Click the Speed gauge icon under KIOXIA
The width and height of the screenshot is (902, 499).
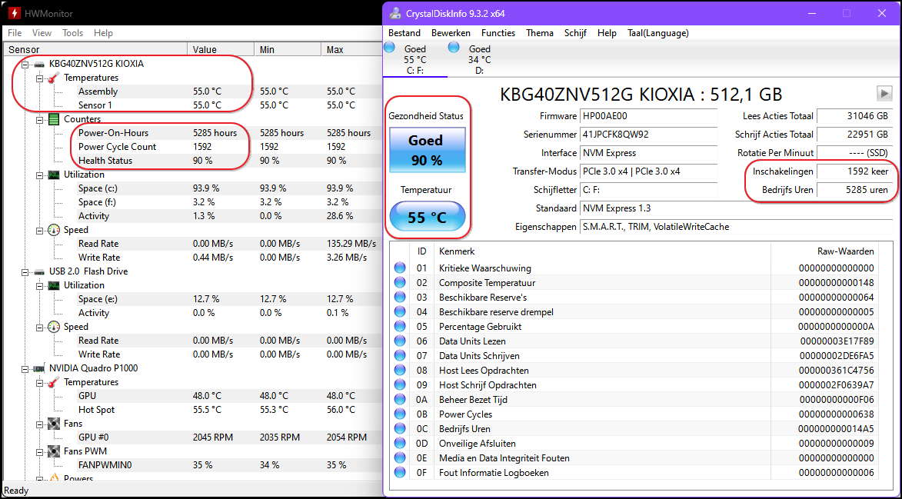54,230
